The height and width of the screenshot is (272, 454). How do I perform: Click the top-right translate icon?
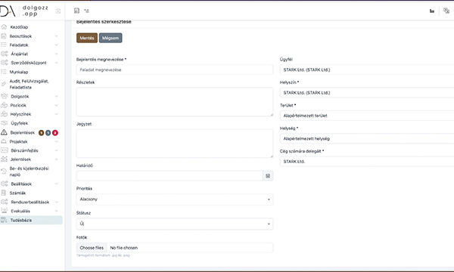[446, 11]
